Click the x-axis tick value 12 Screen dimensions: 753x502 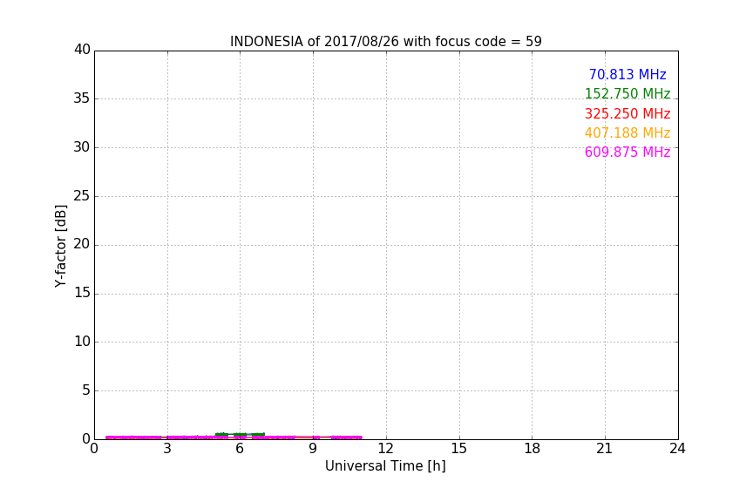point(385,449)
